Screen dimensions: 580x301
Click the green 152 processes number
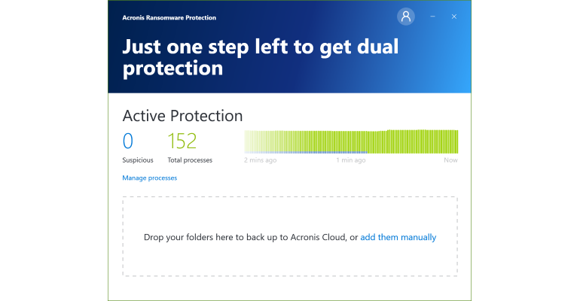[182, 141]
